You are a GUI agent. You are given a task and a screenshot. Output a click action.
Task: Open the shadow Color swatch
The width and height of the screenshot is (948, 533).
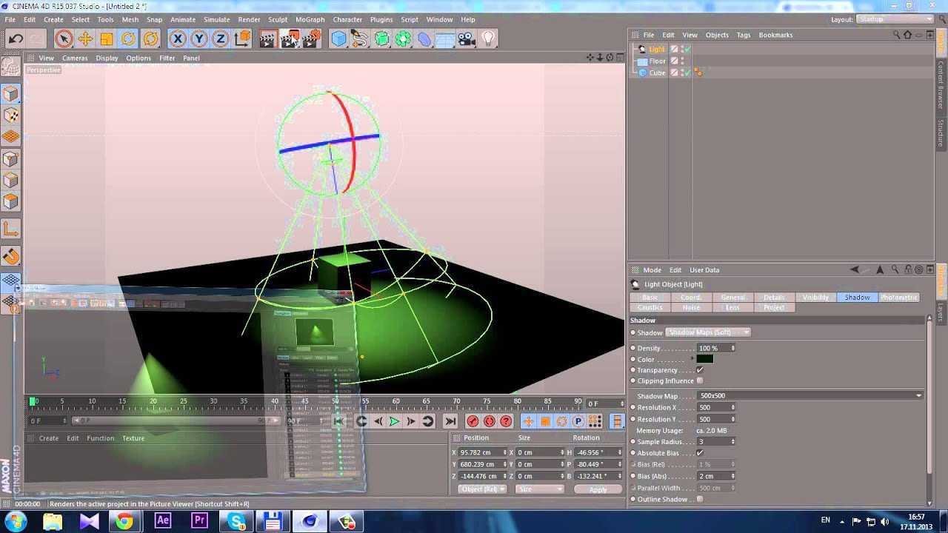coord(705,359)
